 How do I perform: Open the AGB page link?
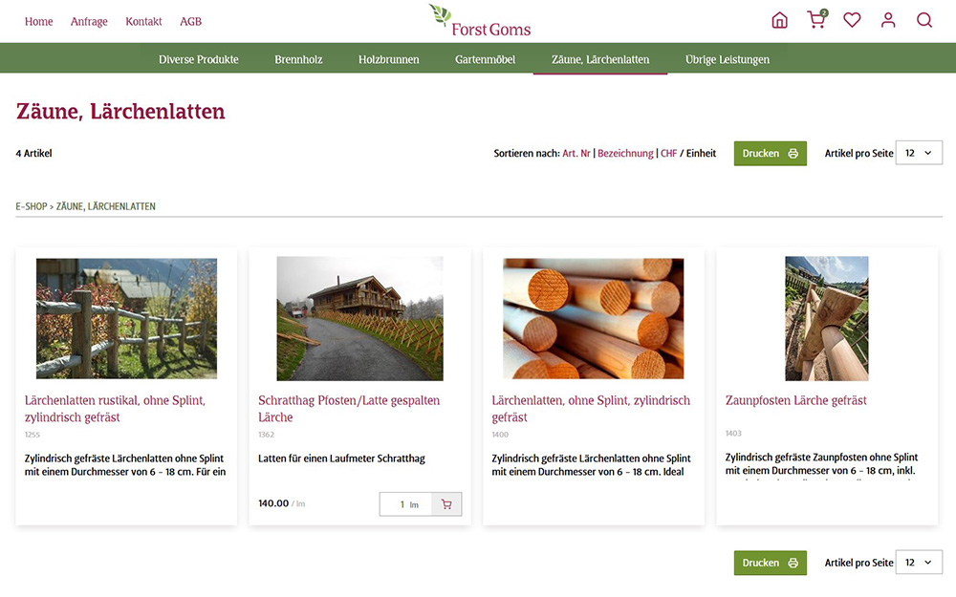(190, 21)
